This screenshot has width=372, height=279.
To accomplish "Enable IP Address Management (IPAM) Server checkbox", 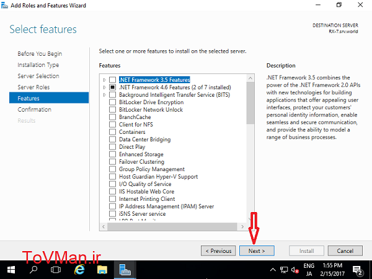I will 112,206.
